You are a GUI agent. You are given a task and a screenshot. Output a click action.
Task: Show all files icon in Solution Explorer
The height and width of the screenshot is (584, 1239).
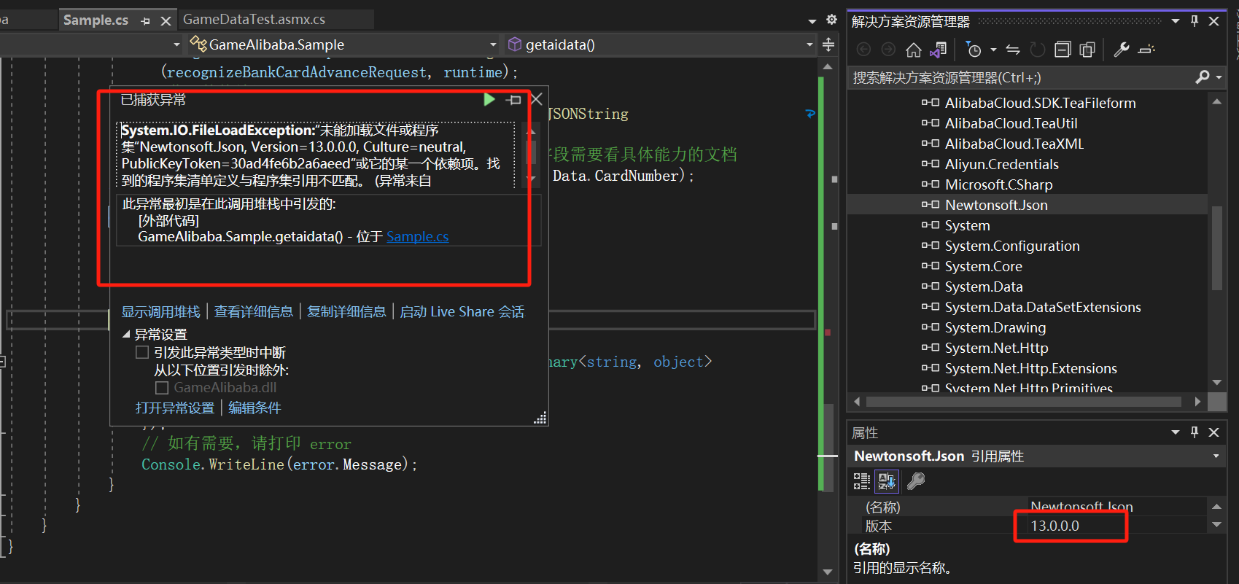pos(1087,50)
